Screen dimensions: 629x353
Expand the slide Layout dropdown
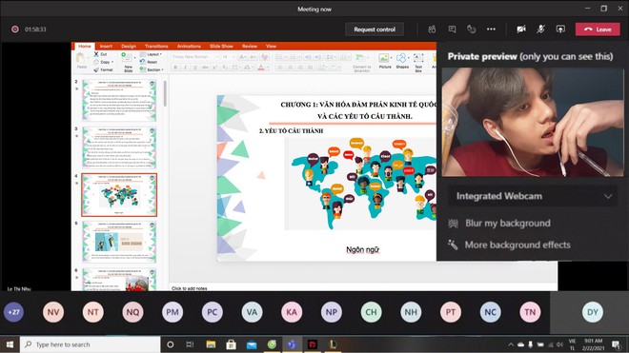point(151,54)
